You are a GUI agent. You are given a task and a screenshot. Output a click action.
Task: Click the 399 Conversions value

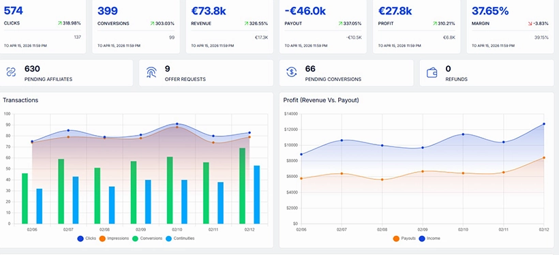(108, 11)
